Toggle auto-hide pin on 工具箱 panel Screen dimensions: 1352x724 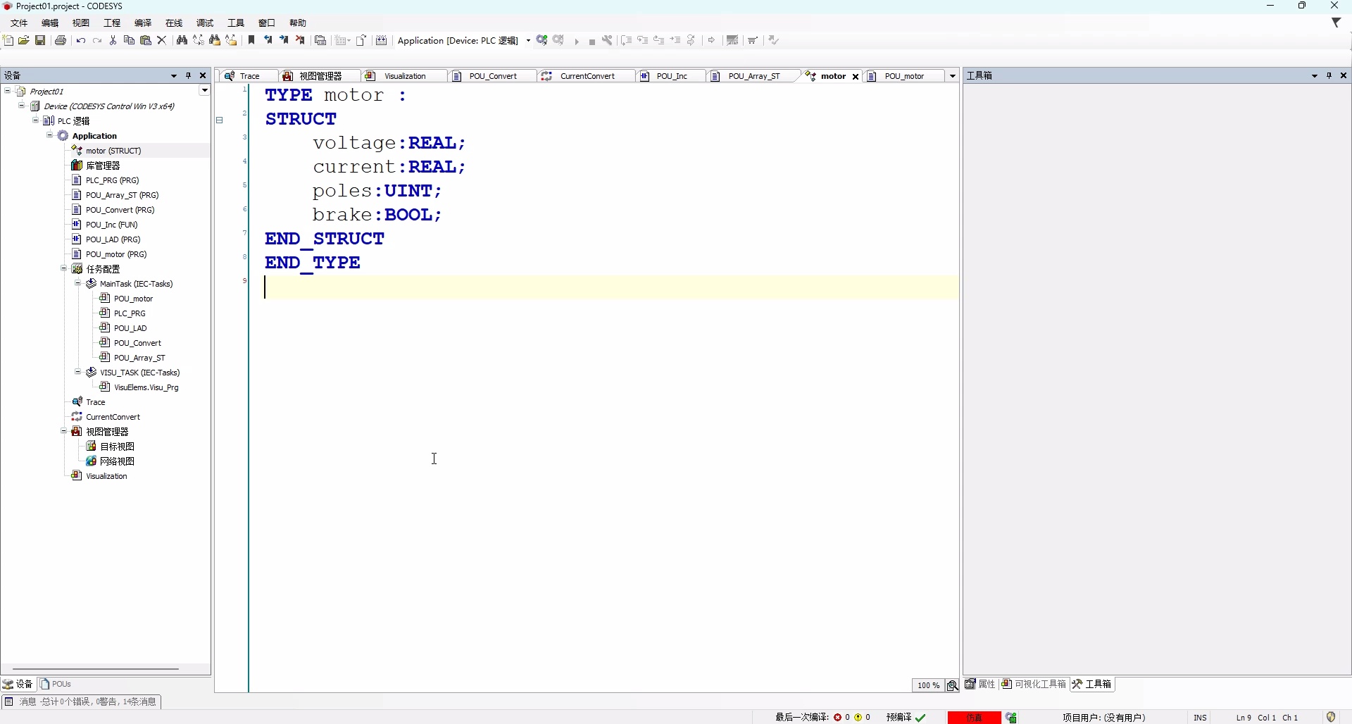pyautogui.click(x=1329, y=75)
